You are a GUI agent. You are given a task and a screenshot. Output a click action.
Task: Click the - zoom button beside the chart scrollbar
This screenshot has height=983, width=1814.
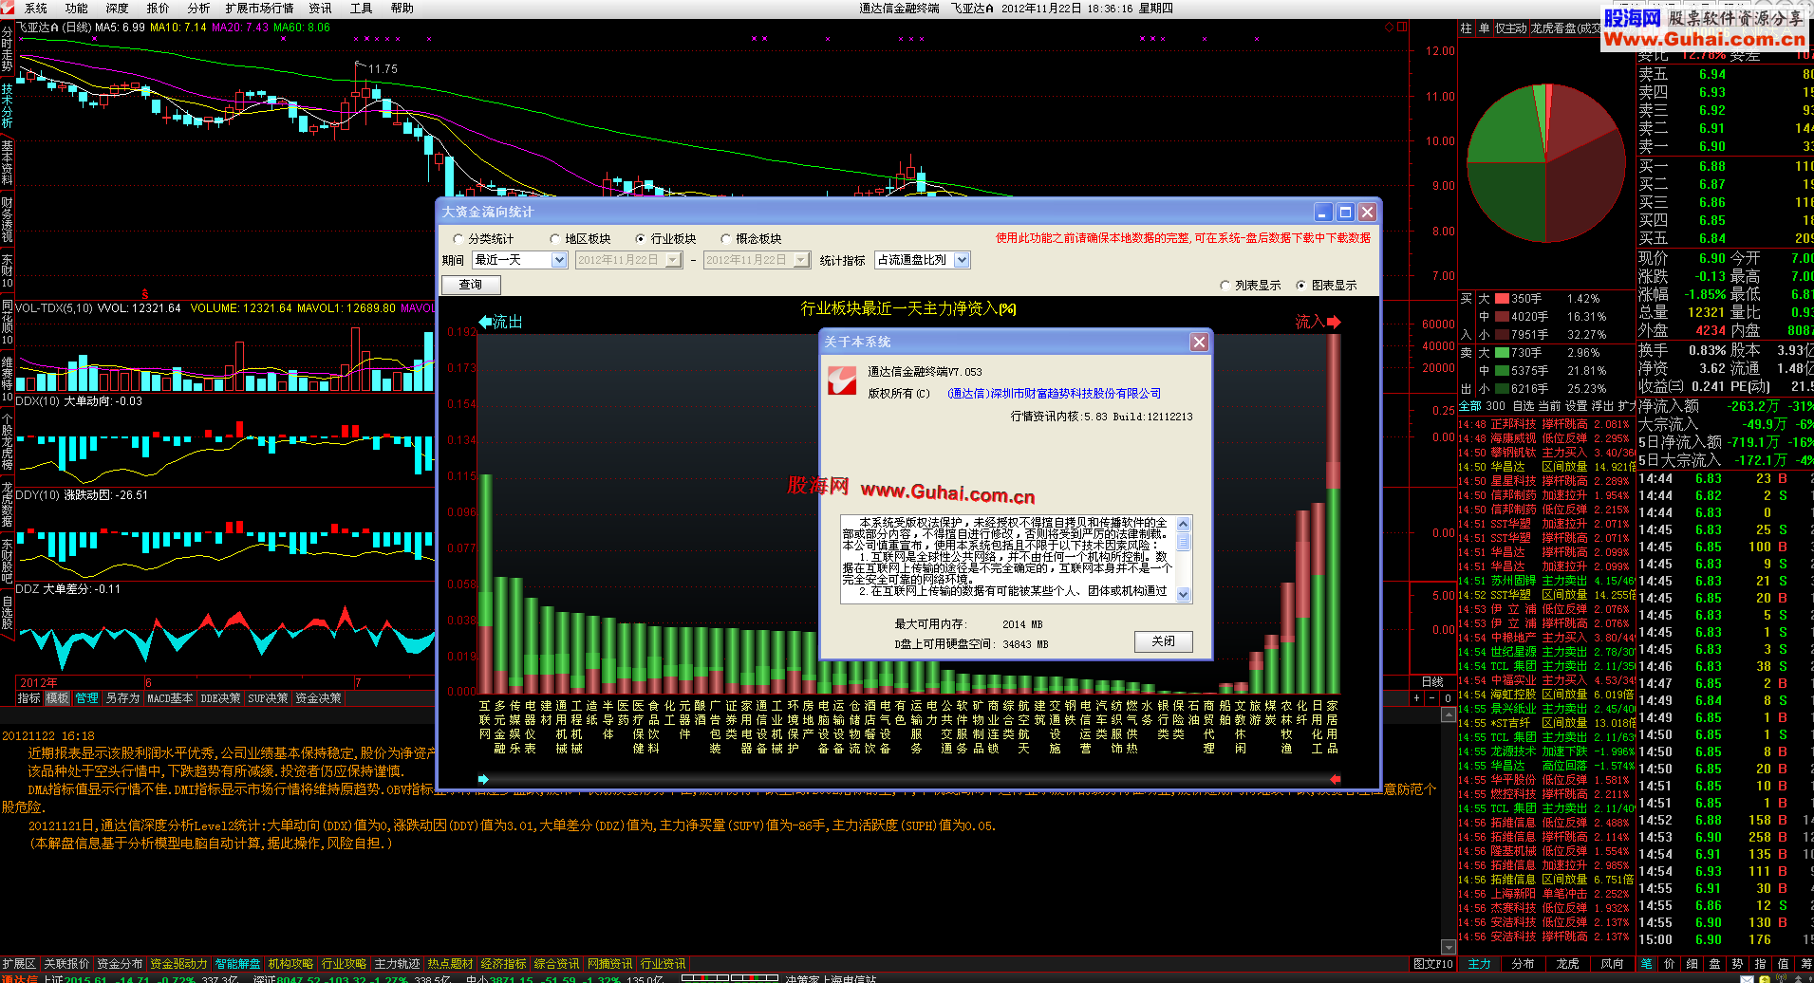tap(1432, 698)
